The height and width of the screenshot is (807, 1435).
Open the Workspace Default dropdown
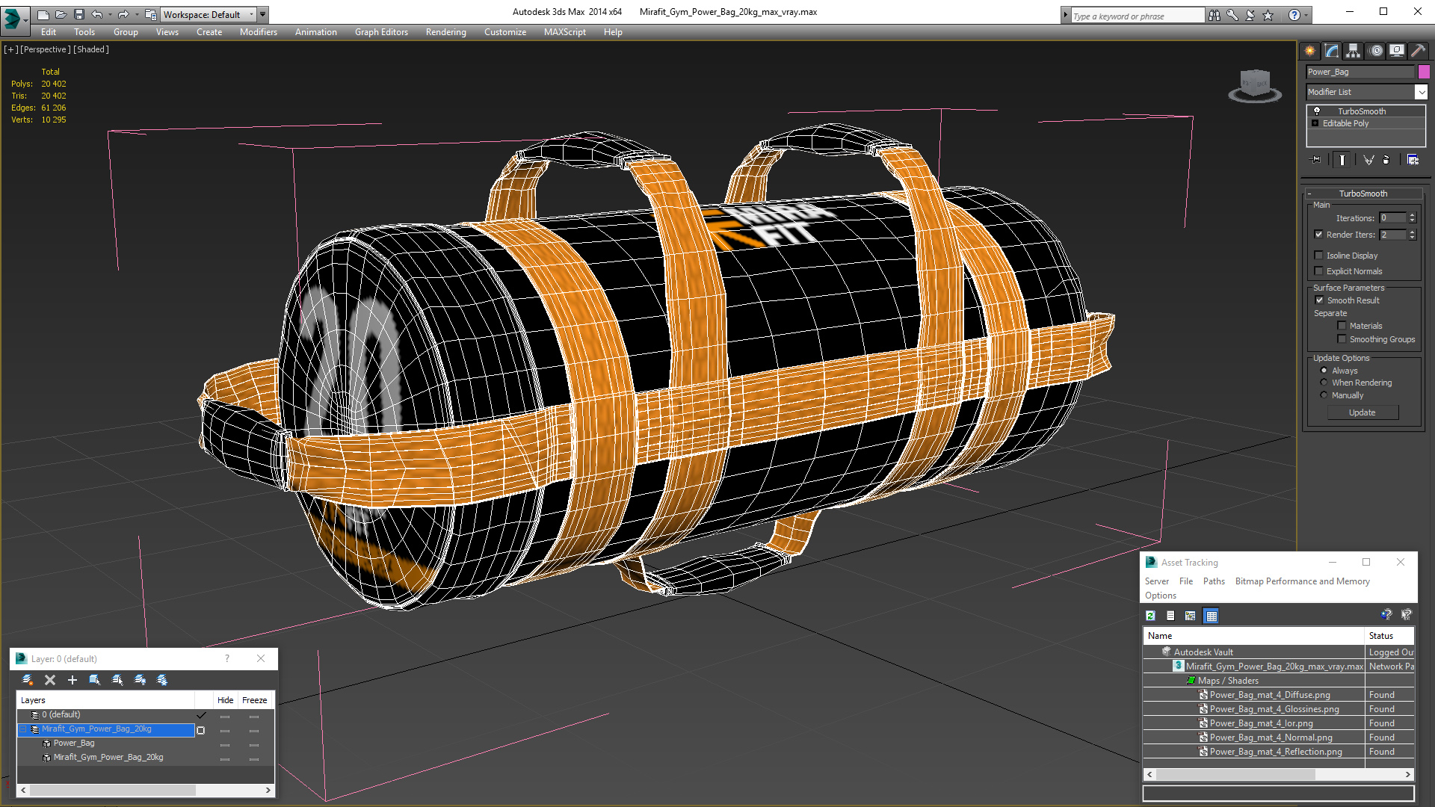251,14
